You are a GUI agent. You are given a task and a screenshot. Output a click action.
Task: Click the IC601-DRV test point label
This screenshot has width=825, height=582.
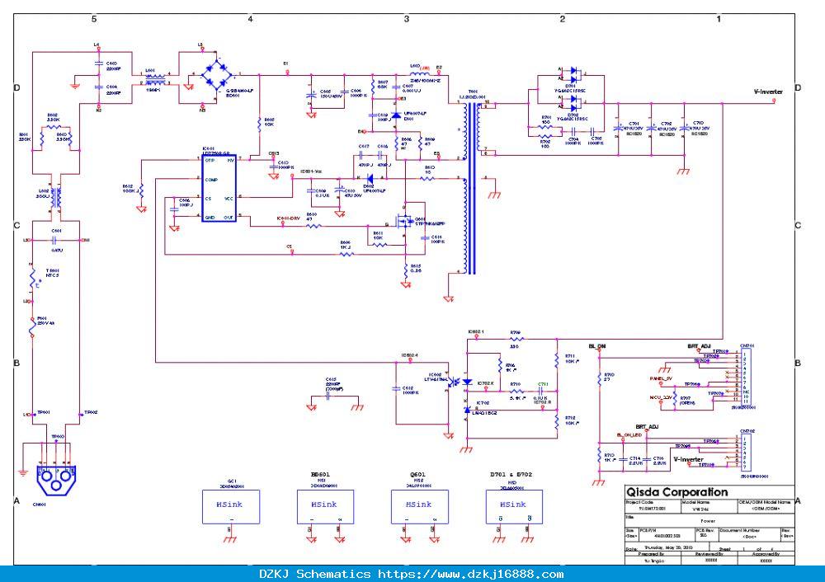(287, 218)
